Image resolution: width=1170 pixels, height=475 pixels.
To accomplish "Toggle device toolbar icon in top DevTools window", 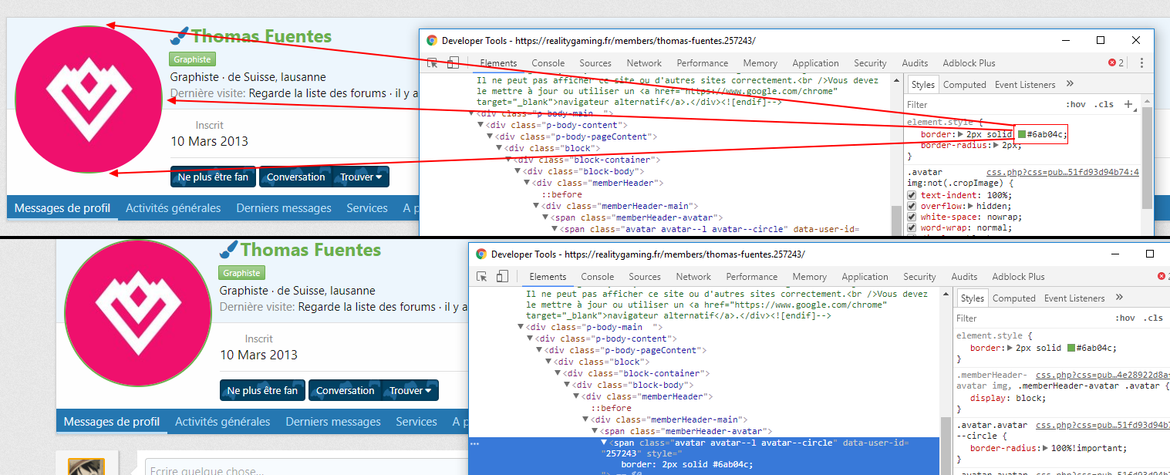I will (x=453, y=62).
